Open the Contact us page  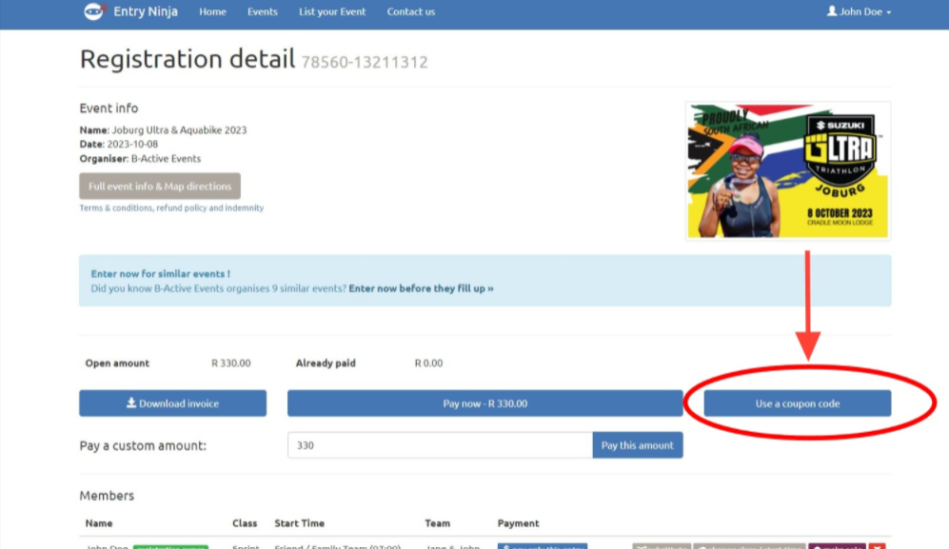pos(411,11)
